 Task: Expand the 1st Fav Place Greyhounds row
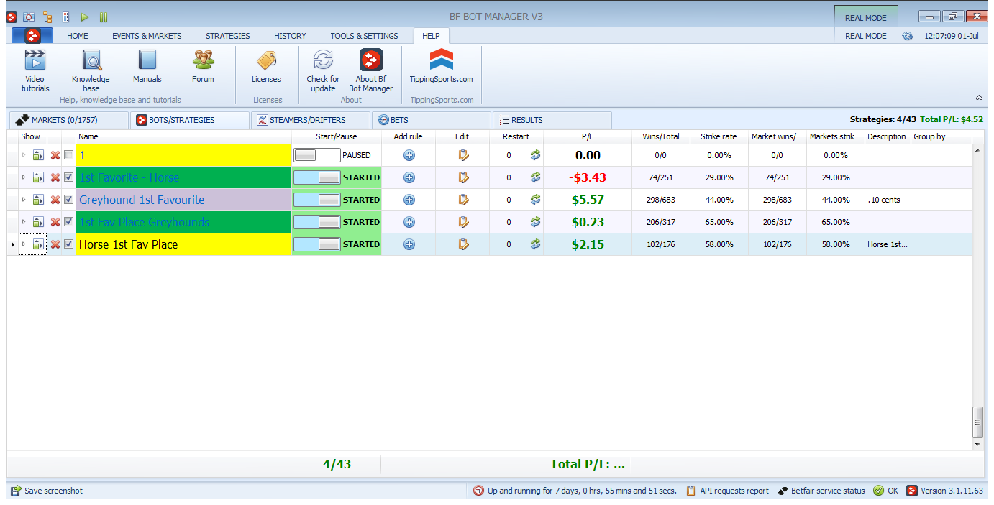tap(23, 222)
